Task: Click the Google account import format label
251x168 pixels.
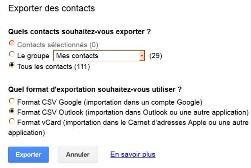Action: 110,102
